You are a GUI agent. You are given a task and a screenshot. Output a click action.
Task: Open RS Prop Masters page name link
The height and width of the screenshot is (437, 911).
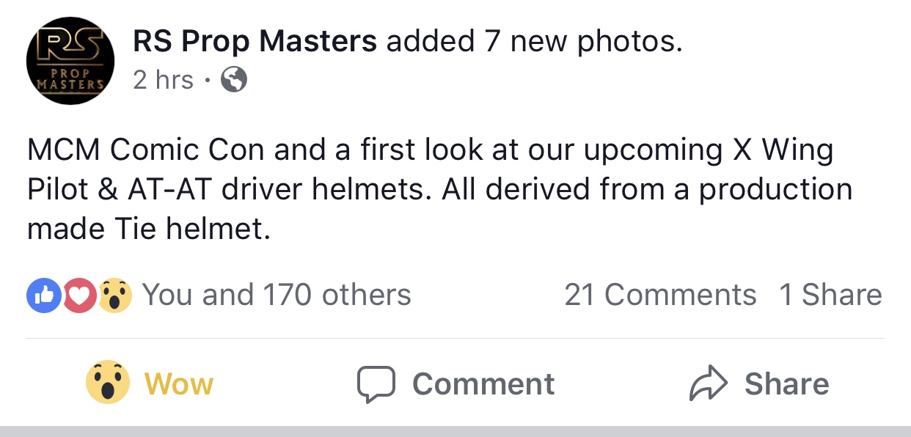255,42
